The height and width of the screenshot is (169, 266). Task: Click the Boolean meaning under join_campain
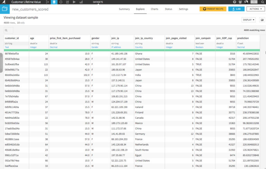tap(199, 47)
